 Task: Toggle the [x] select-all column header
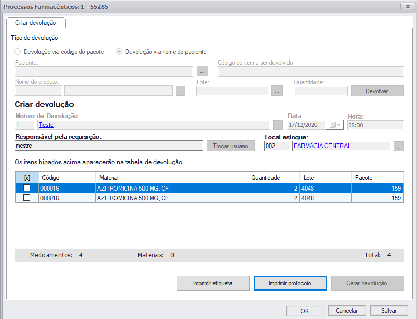(x=27, y=178)
